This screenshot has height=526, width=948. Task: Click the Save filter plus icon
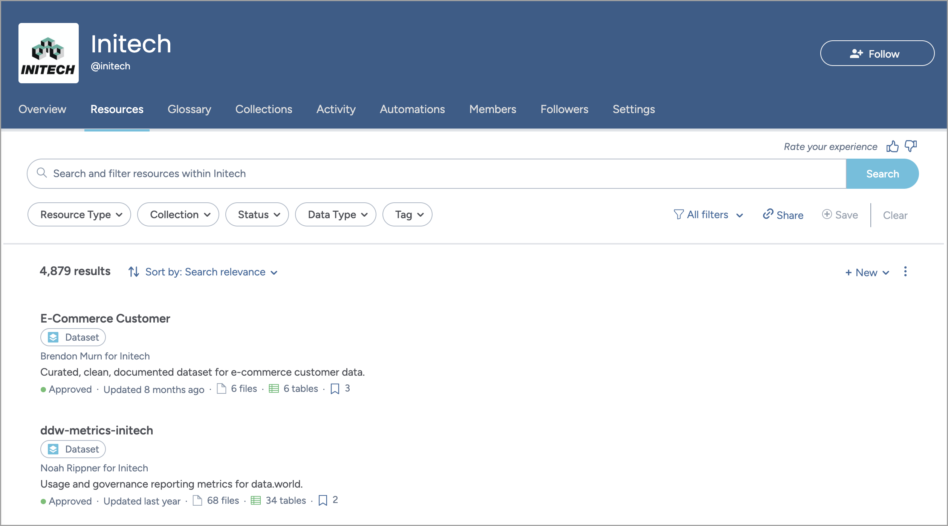coord(827,214)
